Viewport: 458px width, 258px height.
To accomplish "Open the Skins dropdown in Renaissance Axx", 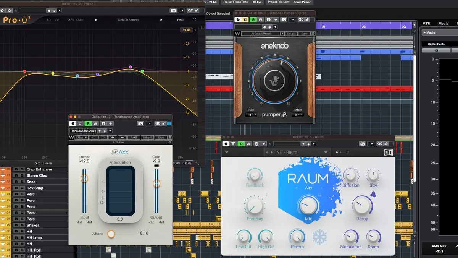I will click(x=81, y=138).
